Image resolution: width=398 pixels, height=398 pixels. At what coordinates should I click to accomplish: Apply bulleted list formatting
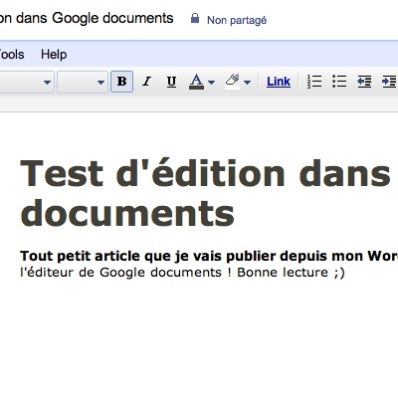[339, 82]
